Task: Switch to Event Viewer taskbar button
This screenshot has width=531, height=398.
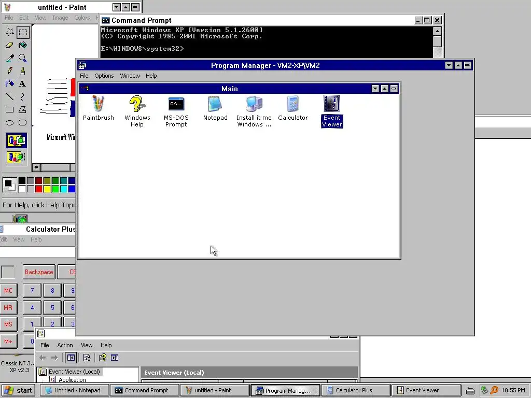Action: 426,391
